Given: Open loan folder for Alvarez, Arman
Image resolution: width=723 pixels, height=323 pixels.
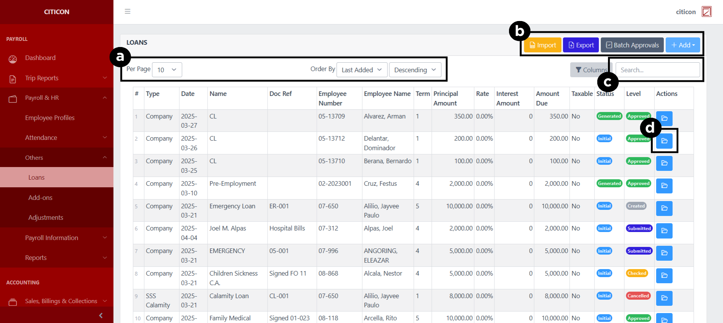Looking at the screenshot, I should 664,118.
